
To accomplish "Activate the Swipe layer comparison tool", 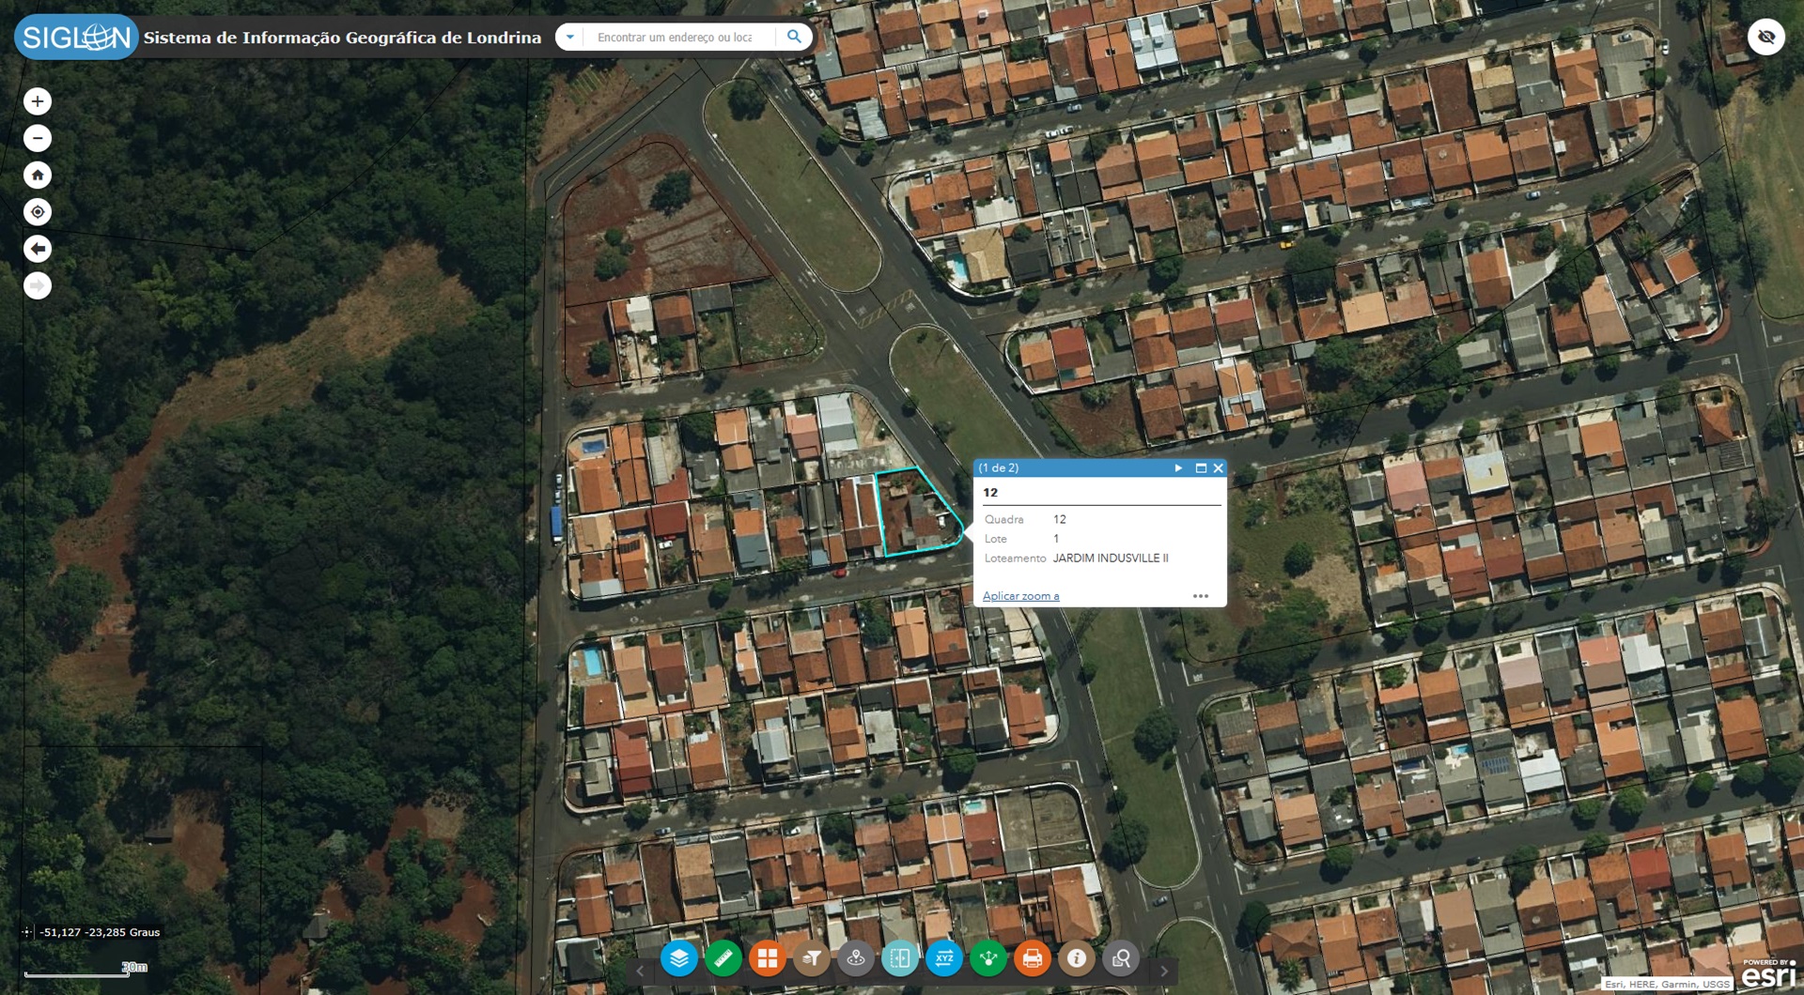I will (x=900, y=958).
